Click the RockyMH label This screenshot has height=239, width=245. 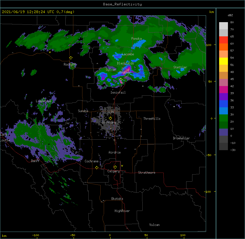(x=70, y=64)
